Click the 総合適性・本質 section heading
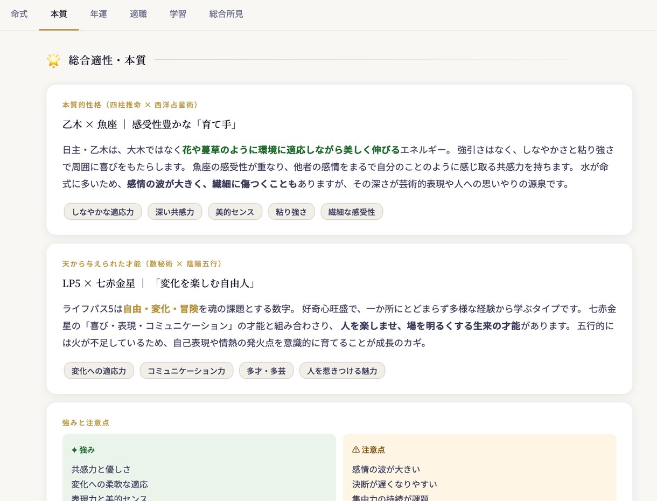Image resolution: width=657 pixels, height=501 pixels. (107, 60)
